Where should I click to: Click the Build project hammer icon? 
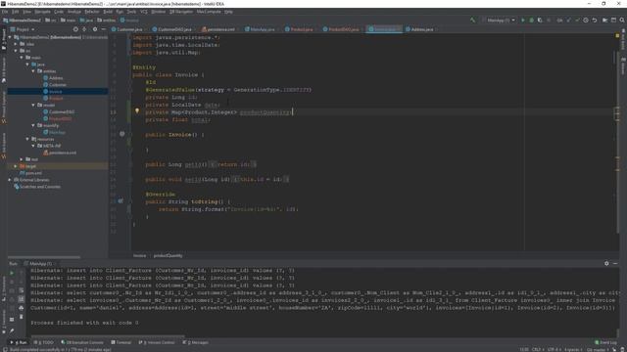click(472, 20)
